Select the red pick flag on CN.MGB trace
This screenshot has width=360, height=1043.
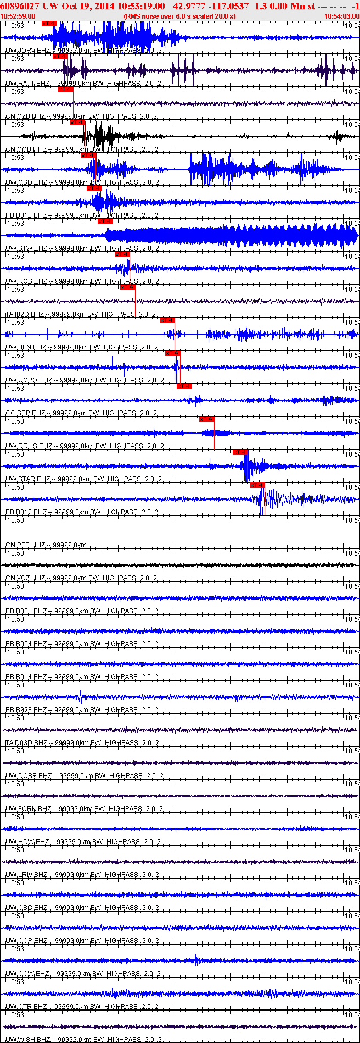pos(77,123)
